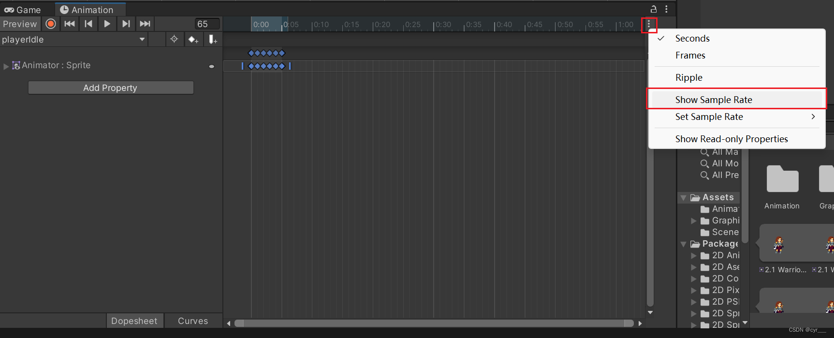The width and height of the screenshot is (834, 338).
Task: Click the Add Property button
Action: click(111, 88)
